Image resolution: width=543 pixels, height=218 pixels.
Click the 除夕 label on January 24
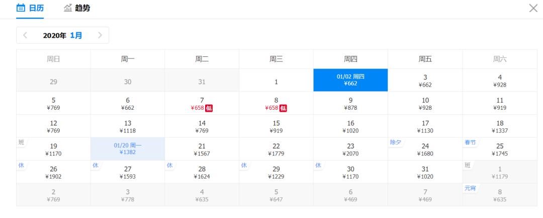tap(396, 142)
